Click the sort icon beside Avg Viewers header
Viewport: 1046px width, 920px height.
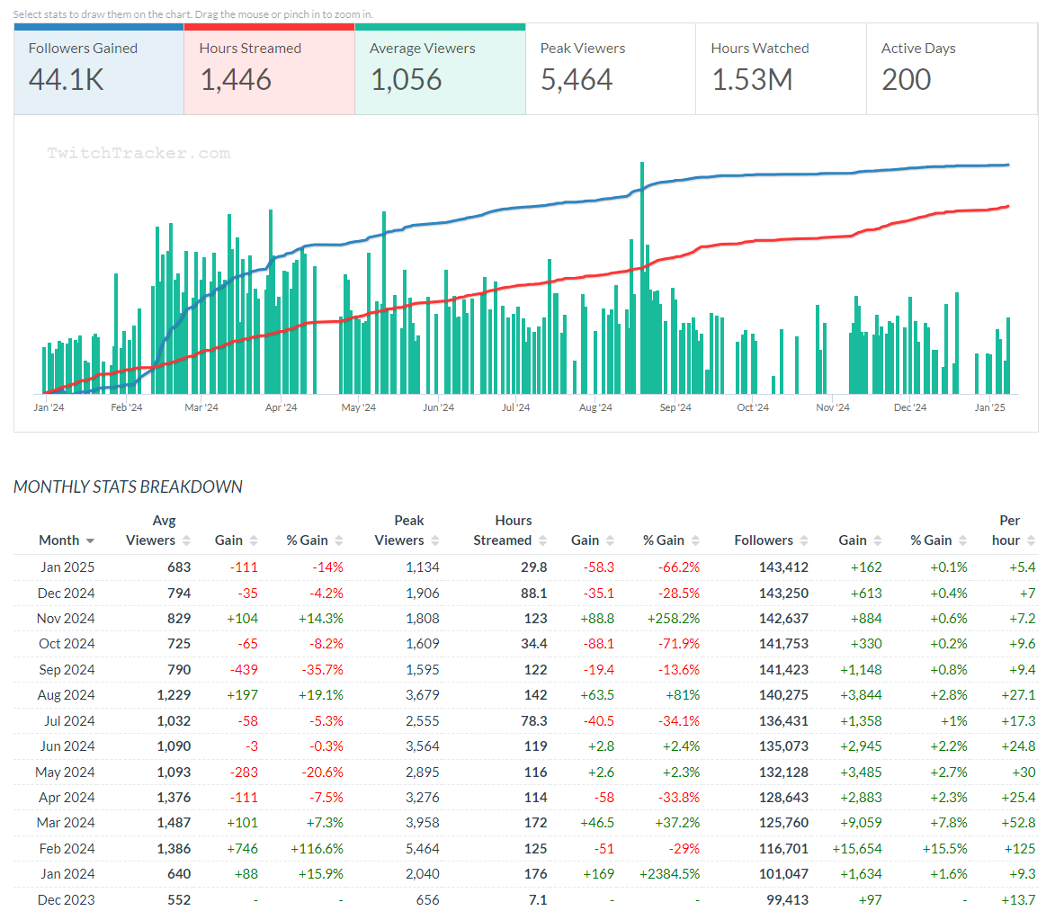pyautogui.click(x=187, y=540)
